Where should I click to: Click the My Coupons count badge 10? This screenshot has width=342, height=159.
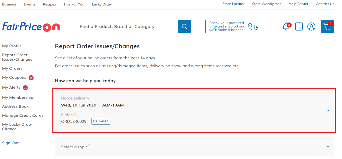point(31,78)
